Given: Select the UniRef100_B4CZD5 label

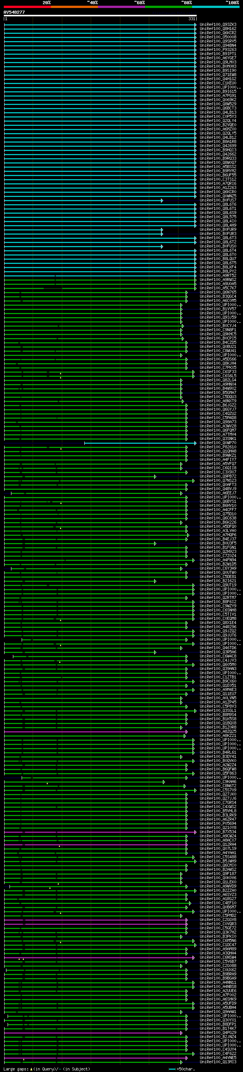Looking at the screenshot, I should (x=218, y=343).
